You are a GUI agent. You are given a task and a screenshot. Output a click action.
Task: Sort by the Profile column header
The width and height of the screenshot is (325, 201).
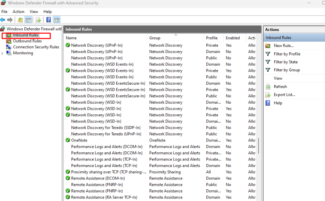pos(214,38)
